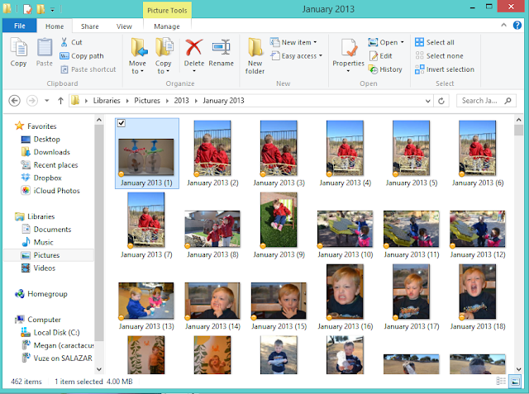
Task: Click the Copy path icon
Action: (x=64, y=56)
